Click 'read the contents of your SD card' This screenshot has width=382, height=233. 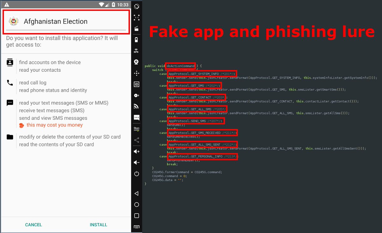click(56, 144)
